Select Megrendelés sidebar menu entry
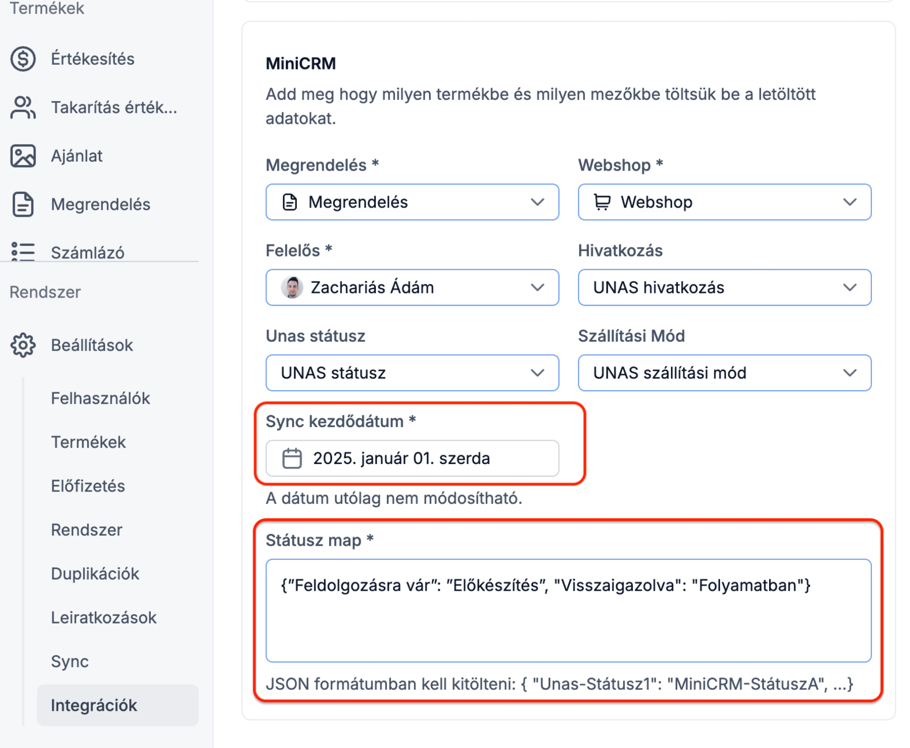Viewport: 910px width, 748px height. click(x=99, y=205)
